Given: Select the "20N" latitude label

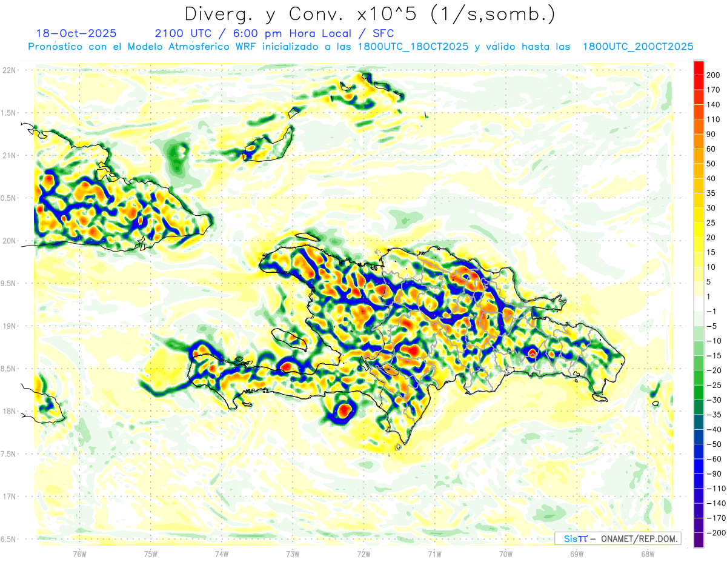Looking at the screenshot, I should point(8,241).
